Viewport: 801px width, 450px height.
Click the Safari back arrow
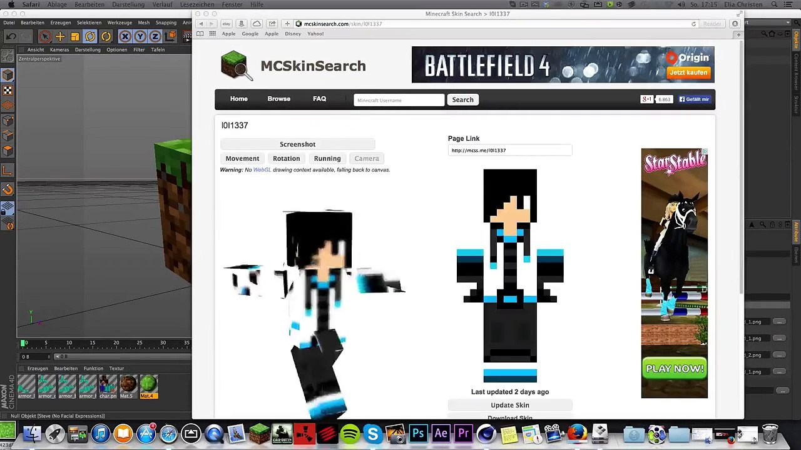[201, 24]
